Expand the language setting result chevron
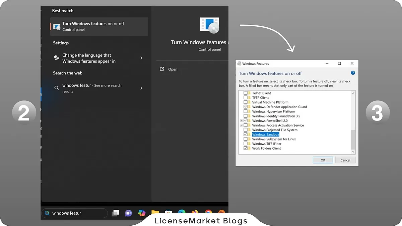The image size is (402, 226). point(141,58)
